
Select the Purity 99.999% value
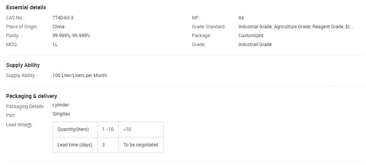click(x=71, y=36)
